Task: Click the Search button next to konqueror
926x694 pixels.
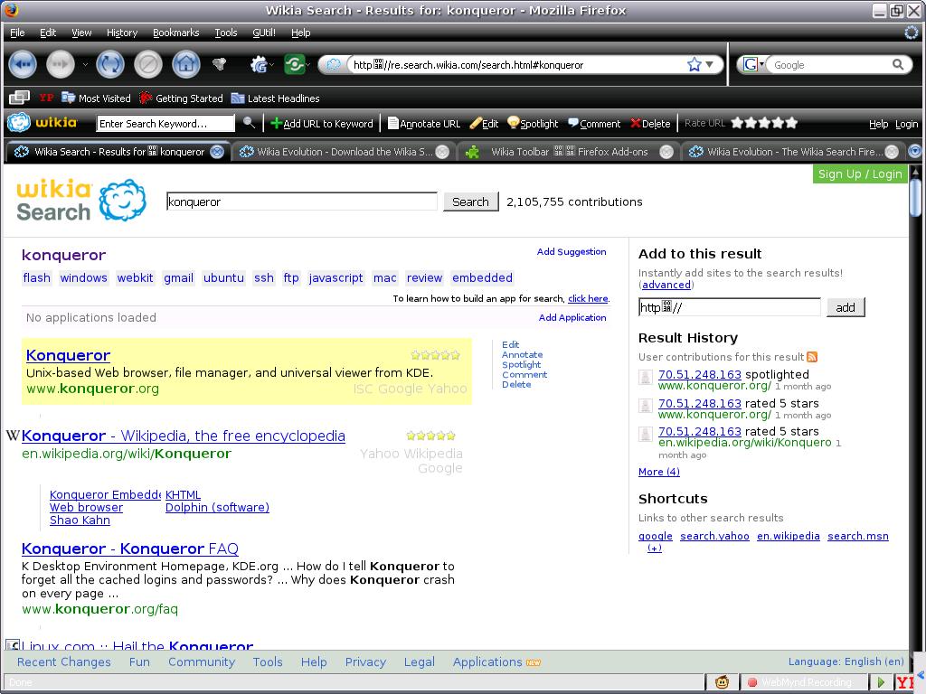Action: 470,202
